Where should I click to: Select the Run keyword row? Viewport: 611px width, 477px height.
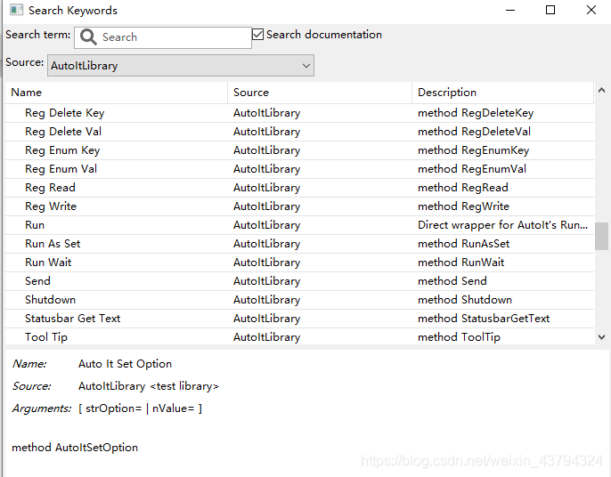pyautogui.click(x=299, y=225)
